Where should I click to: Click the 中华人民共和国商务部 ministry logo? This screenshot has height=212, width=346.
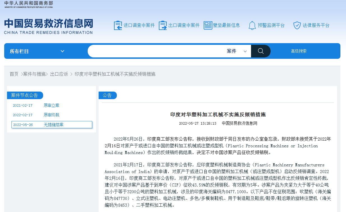pos(29,4)
